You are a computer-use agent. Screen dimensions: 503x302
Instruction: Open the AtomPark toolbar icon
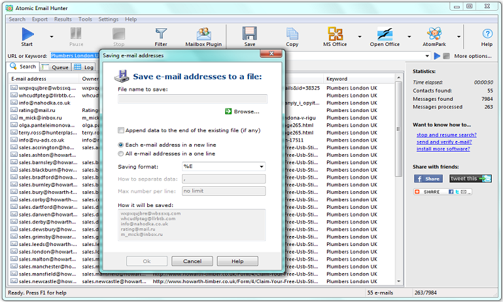(x=433, y=35)
